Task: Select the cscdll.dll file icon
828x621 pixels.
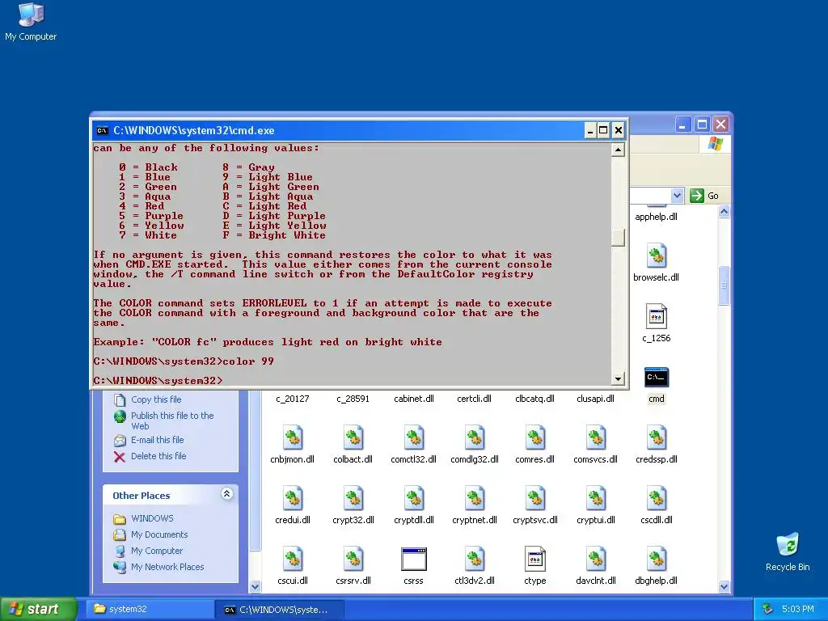Action: click(657, 499)
